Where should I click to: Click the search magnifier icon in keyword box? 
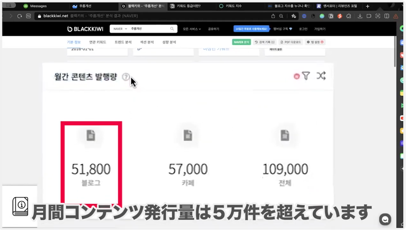172,29
